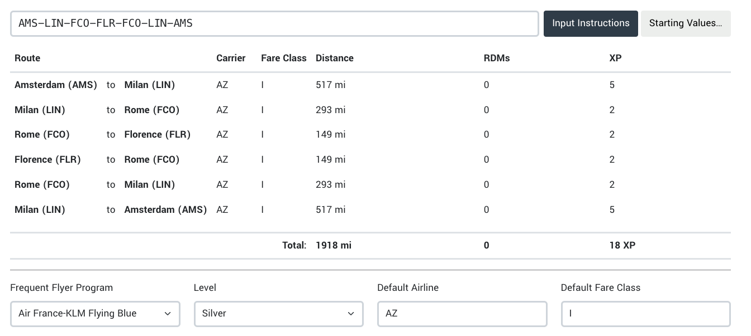Click the Default Fare Class field
This screenshot has height=336, width=751.
(x=645, y=314)
